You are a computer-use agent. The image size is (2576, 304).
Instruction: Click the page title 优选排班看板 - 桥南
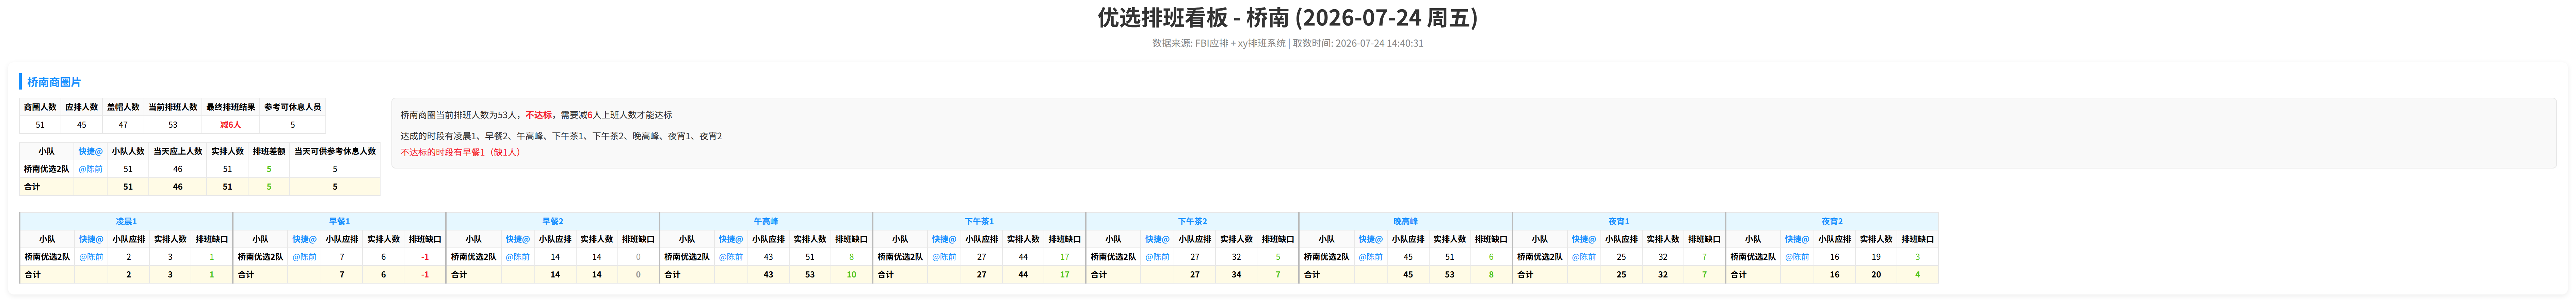click(1288, 17)
